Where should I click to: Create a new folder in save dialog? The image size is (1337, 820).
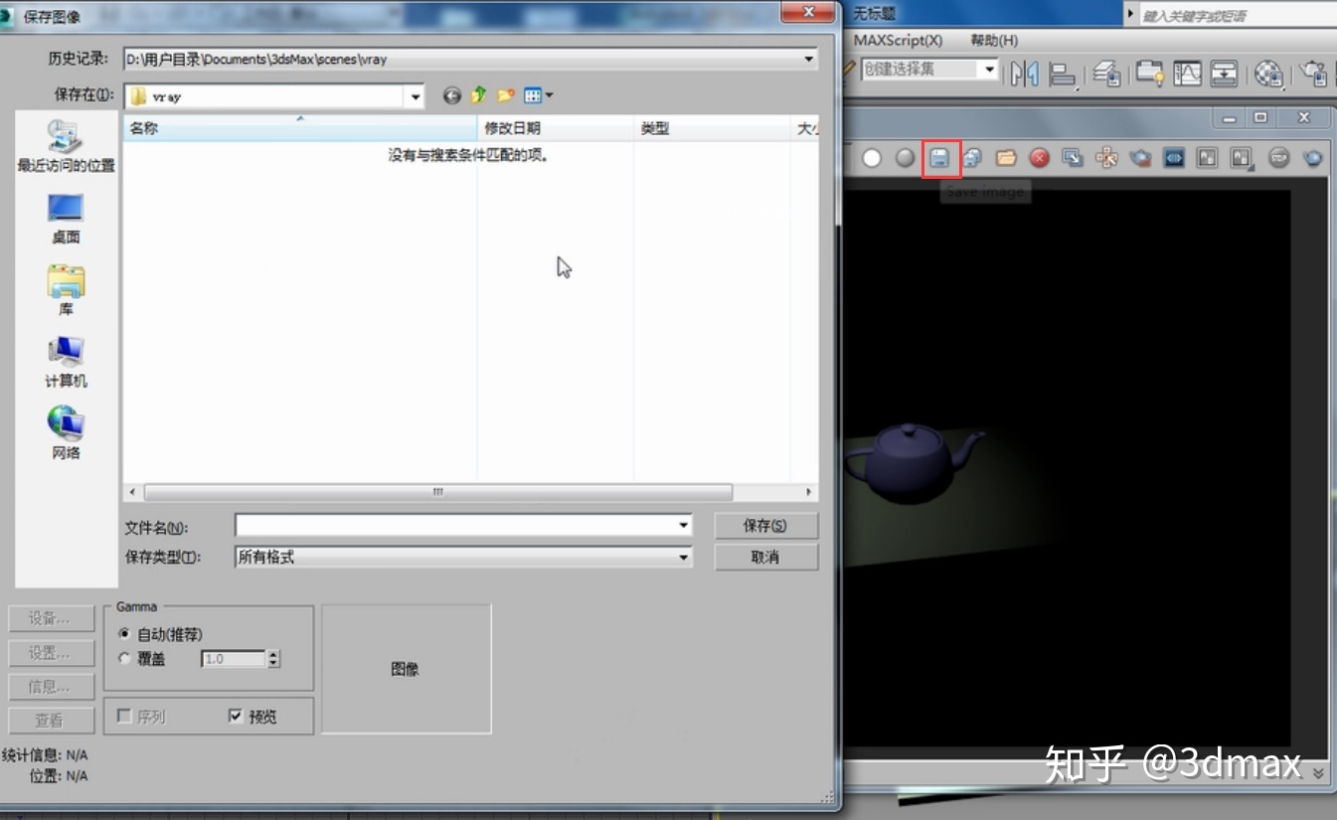click(506, 96)
